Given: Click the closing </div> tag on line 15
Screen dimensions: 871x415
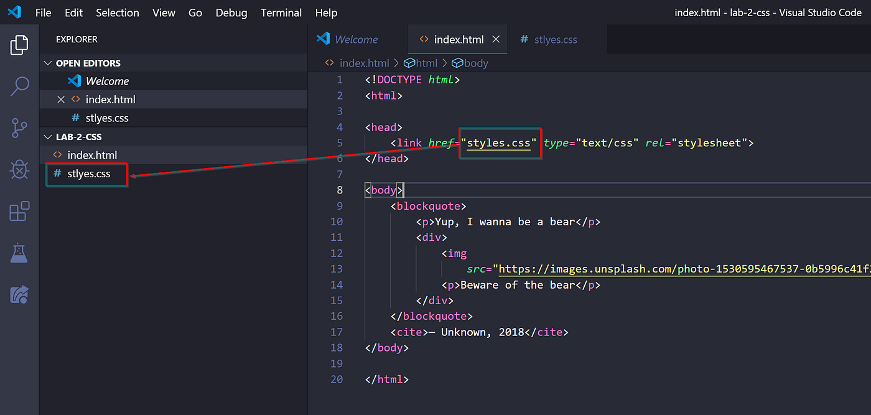Looking at the screenshot, I should point(435,301).
